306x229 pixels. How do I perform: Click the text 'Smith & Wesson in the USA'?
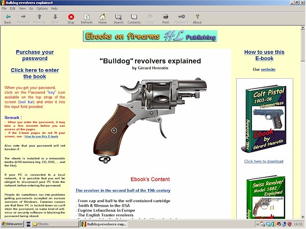[104, 206]
